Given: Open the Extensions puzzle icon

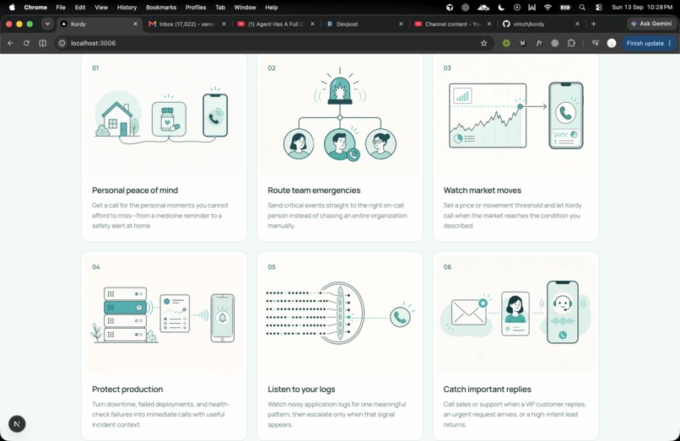Looking at the screenshot, I should pyautogui.click(x=571, y=43).
